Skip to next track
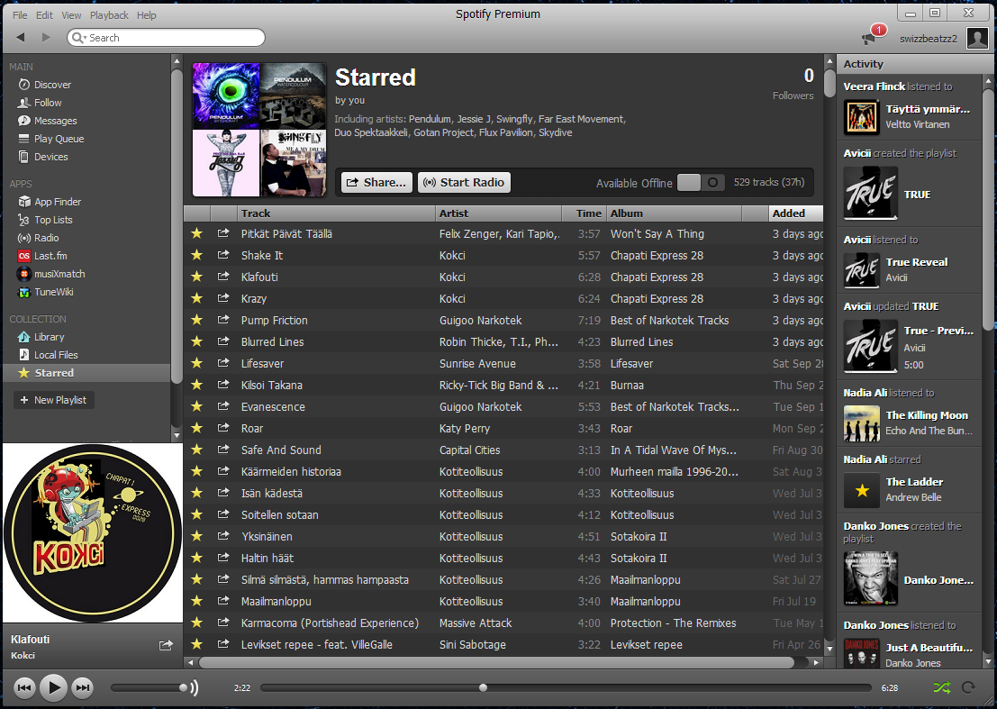Screen dimensions: 997x709 82,688
